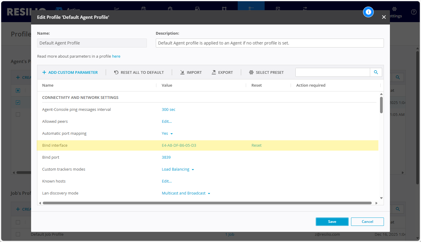Click into the Description text field
Screen dimensions: 421x242
click(269, 43)
